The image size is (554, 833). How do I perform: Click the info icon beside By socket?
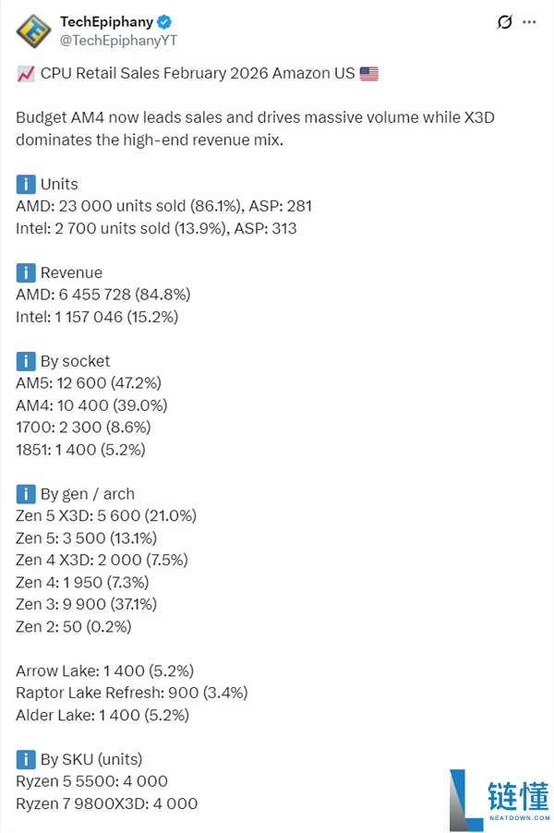[26, 361]
